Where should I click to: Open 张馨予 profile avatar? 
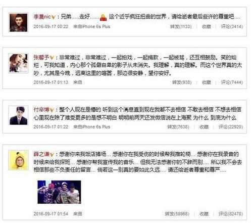point(18,63)
